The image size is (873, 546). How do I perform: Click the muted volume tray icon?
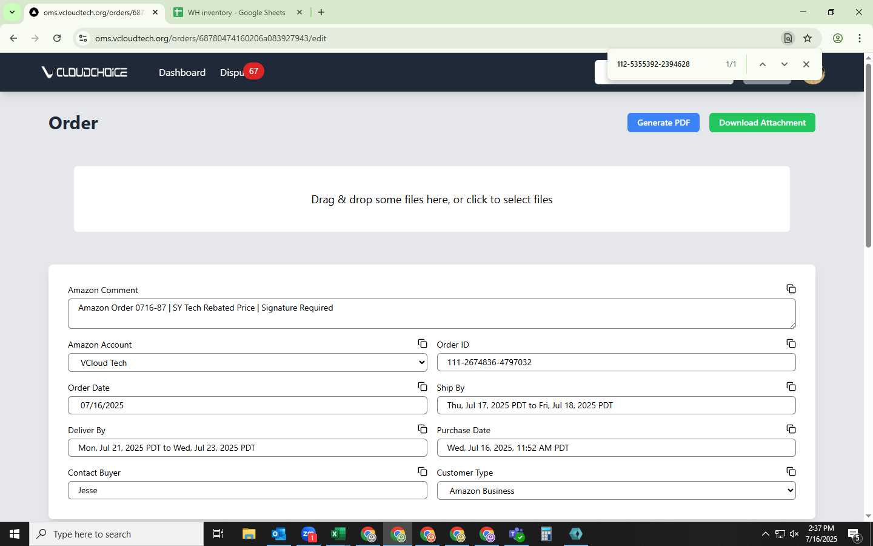point(795,534)
